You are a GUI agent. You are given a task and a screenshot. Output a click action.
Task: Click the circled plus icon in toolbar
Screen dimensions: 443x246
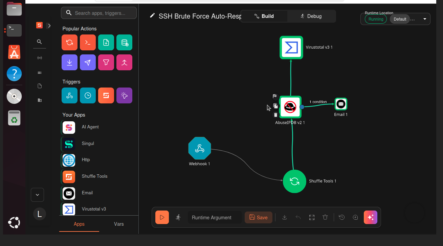click(355, 217)
